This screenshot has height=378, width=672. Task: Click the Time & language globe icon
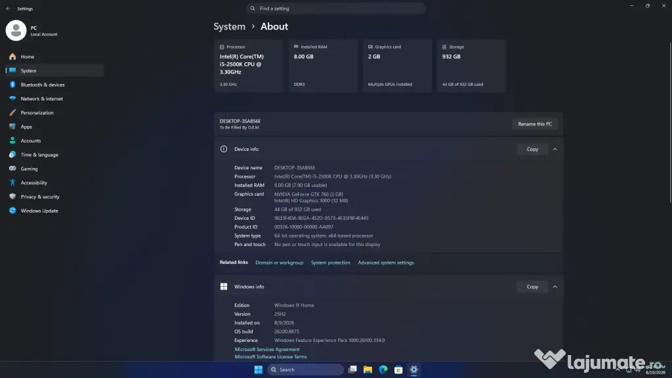pyautogui.click(x=12, y=155)
